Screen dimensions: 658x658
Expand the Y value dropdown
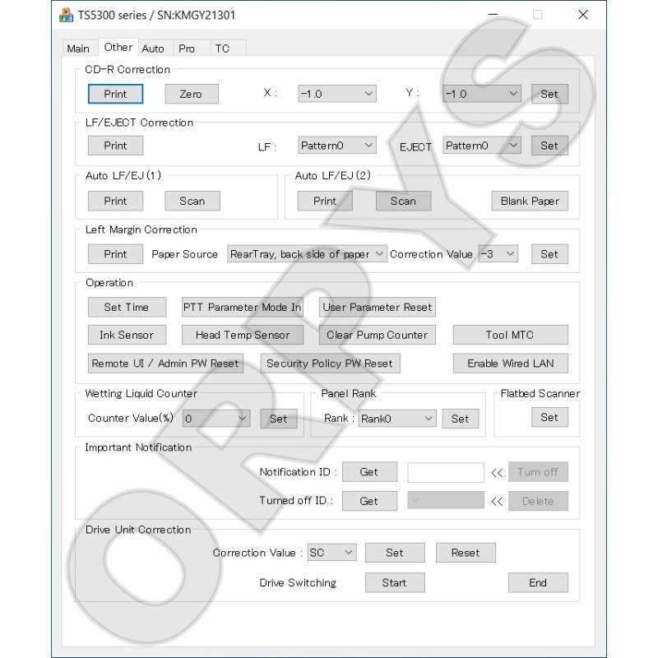click(x=482, y=94)
